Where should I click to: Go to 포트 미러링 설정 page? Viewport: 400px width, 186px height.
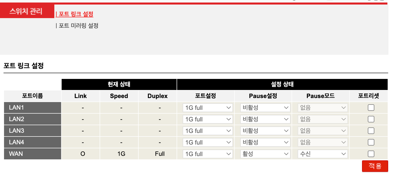click(x=78, y=26)
